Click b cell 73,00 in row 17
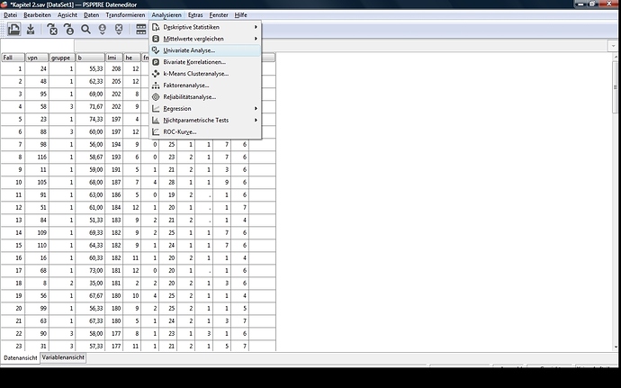621x388 pixels. (x=90, y=271)
